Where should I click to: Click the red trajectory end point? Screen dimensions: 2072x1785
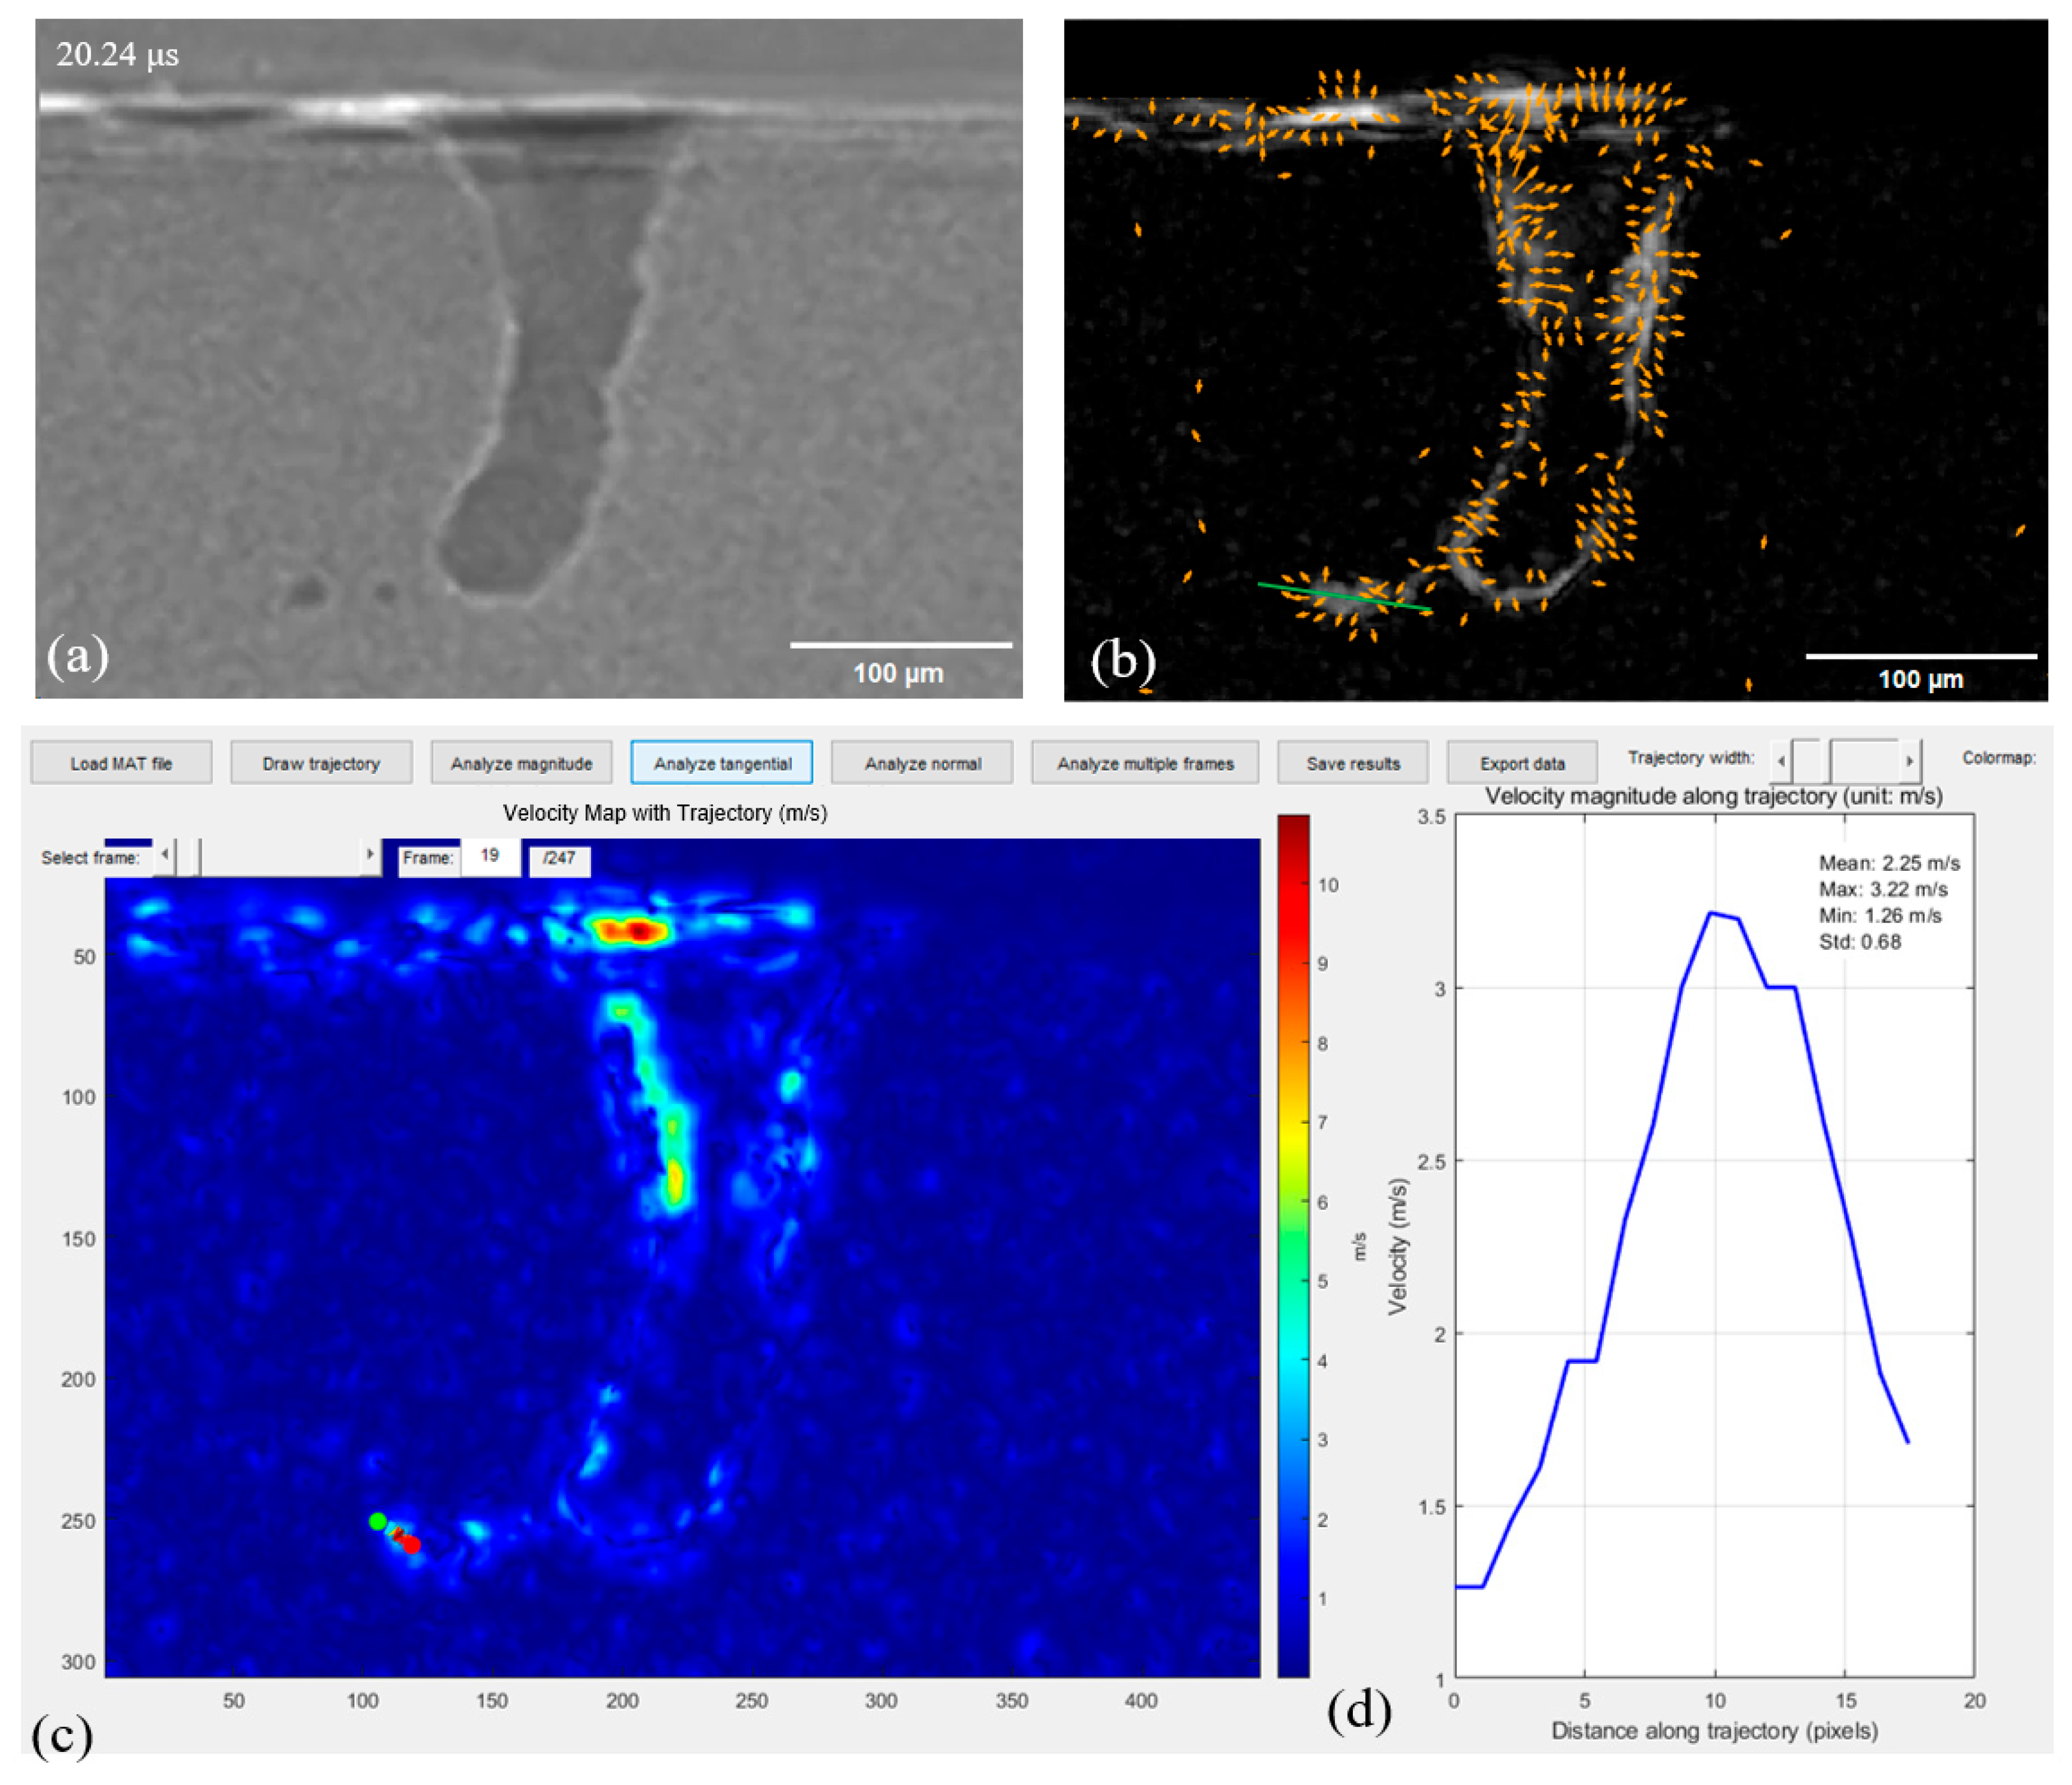point(411,1544)
